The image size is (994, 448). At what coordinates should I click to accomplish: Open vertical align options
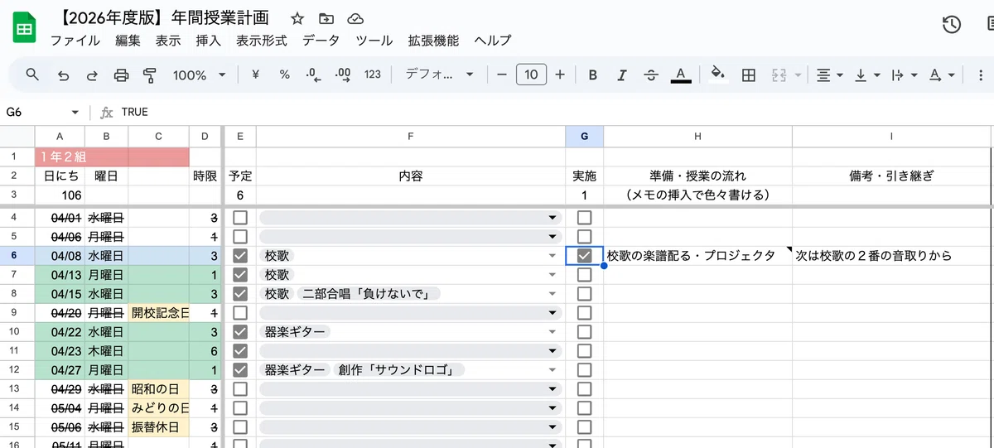point(866,75)
